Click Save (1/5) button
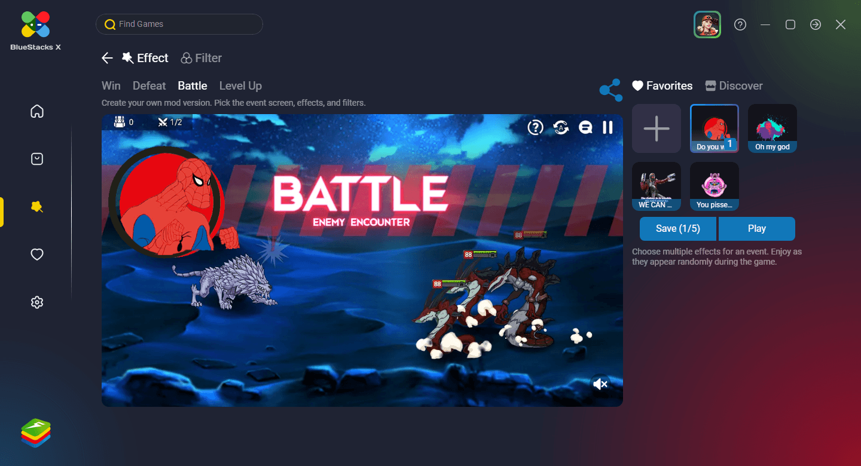Viewport: 861px width, 466px height. tap(678, 228)
